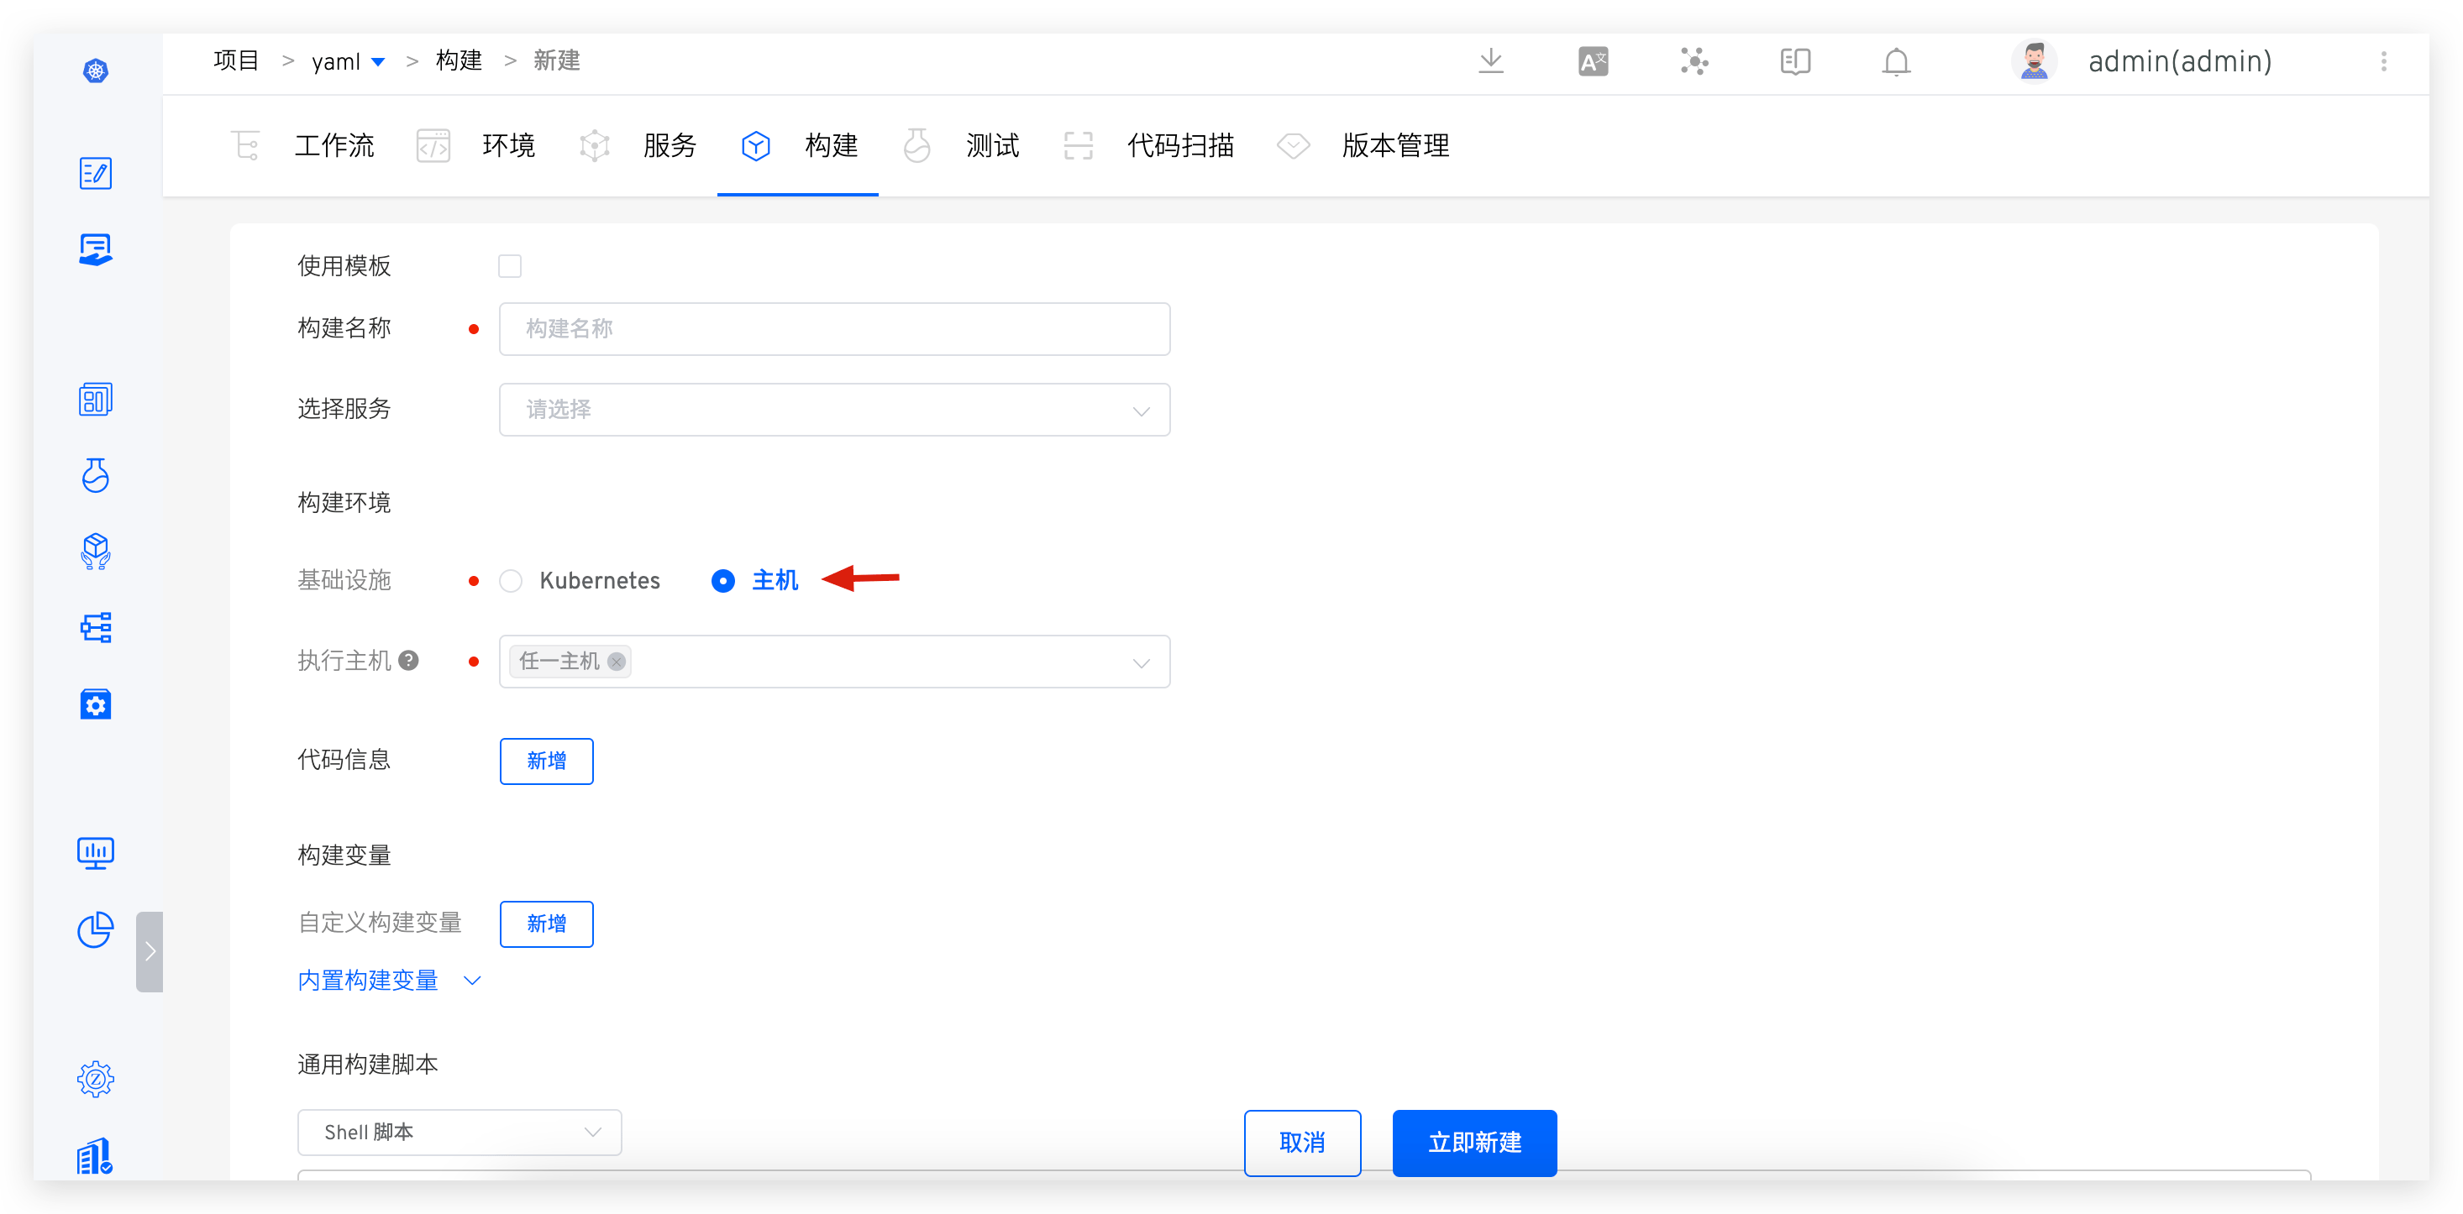Open the Shell 脚本 dropdown
2463x1214 pixels.
point(459,1132)
